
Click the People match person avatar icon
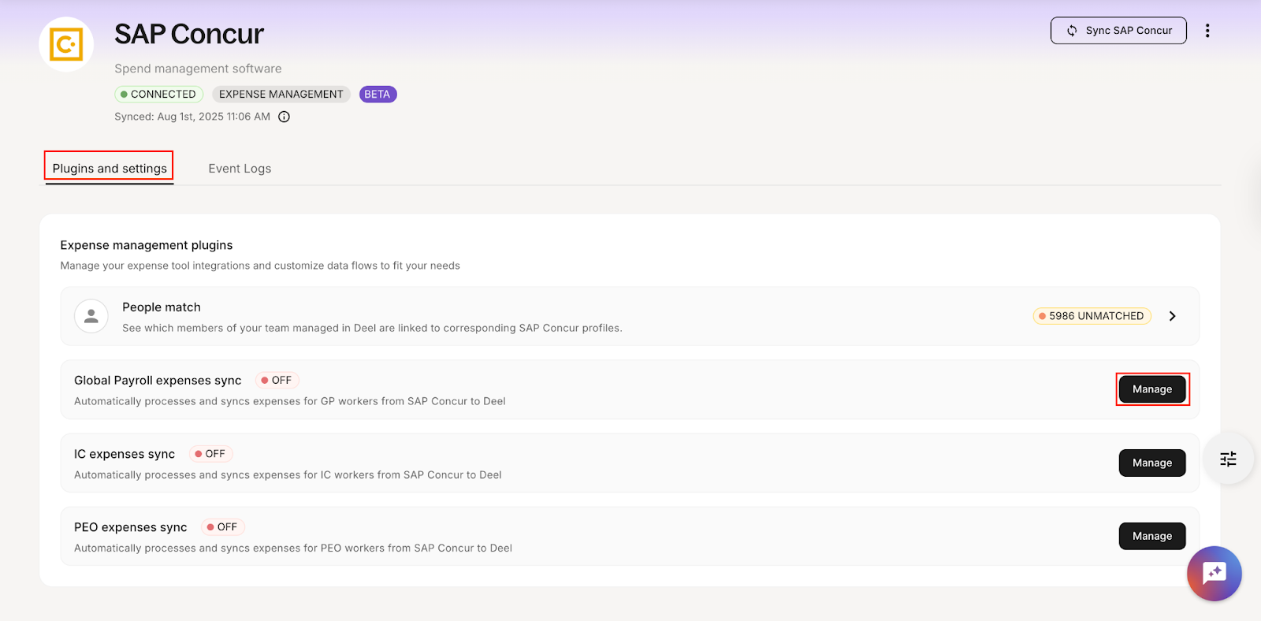coord(91,316)
